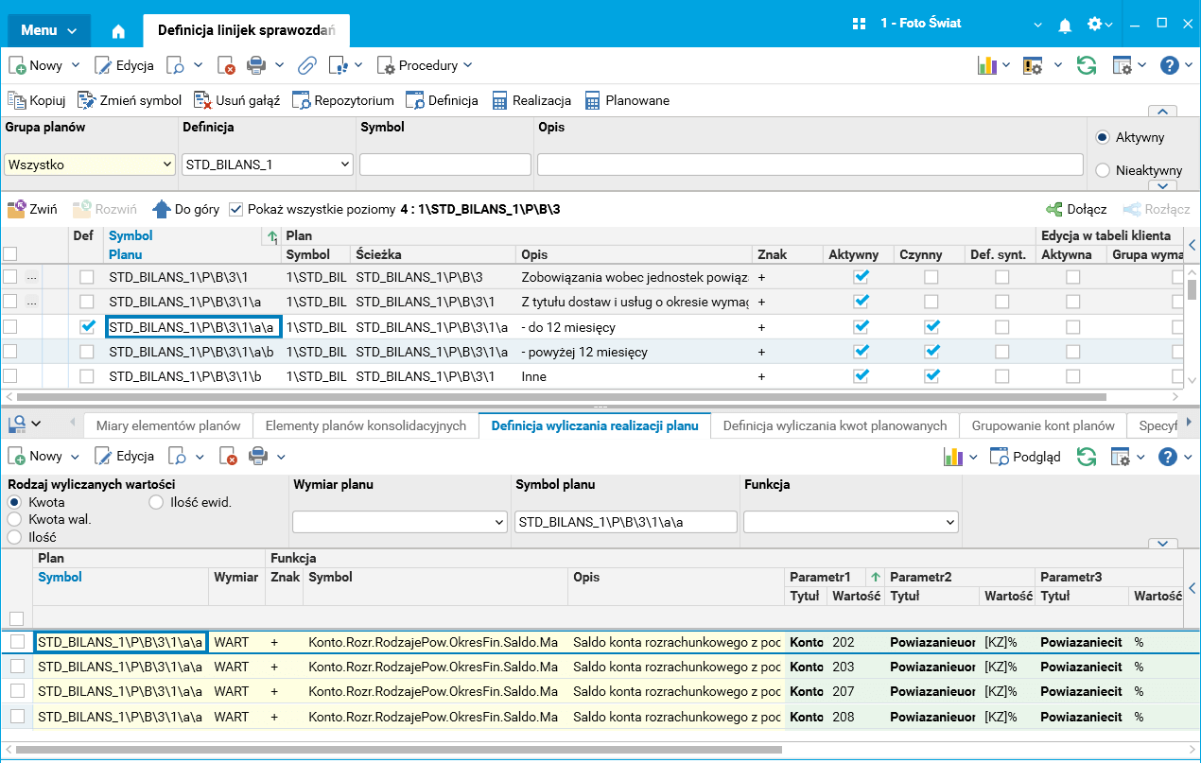Screen dimensions: 1201x763
Task: Click the Opis filter input field
Action: click(809, 165)
